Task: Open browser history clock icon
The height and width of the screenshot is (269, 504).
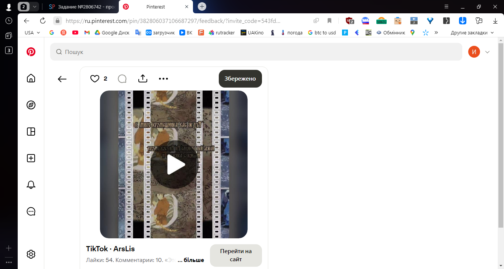Action: pos(9,21)
